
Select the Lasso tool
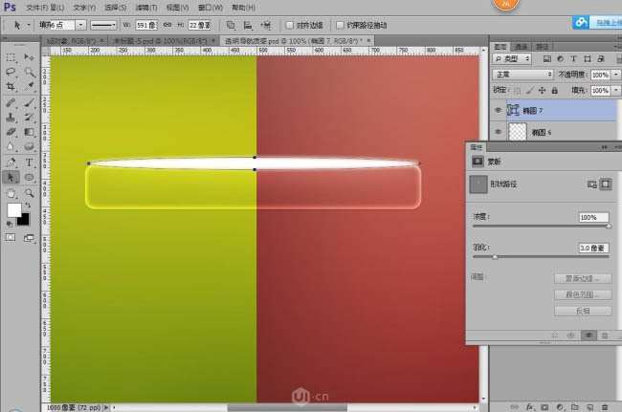click(11, 72)
